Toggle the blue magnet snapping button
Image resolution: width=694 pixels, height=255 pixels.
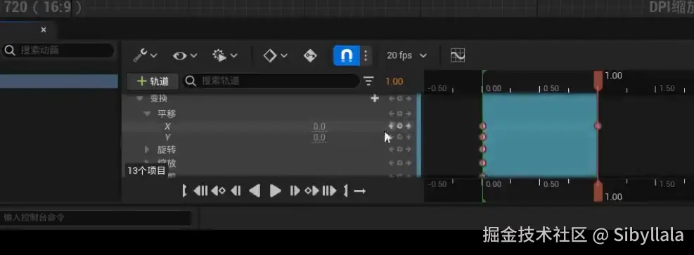346,55
